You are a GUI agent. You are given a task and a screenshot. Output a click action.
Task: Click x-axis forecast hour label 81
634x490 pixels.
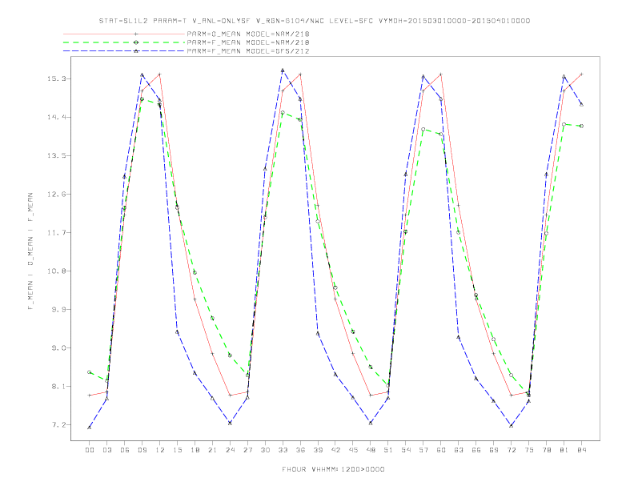click(564, 450)
